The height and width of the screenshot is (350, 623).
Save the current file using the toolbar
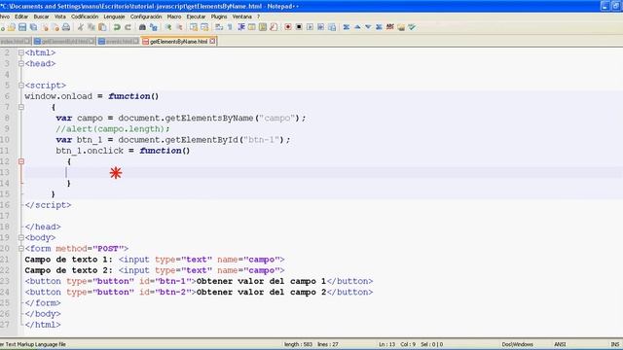pyautogui.click(x=22, y=27)
